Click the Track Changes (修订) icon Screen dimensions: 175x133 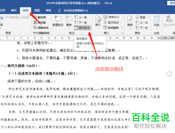(98, 19)
